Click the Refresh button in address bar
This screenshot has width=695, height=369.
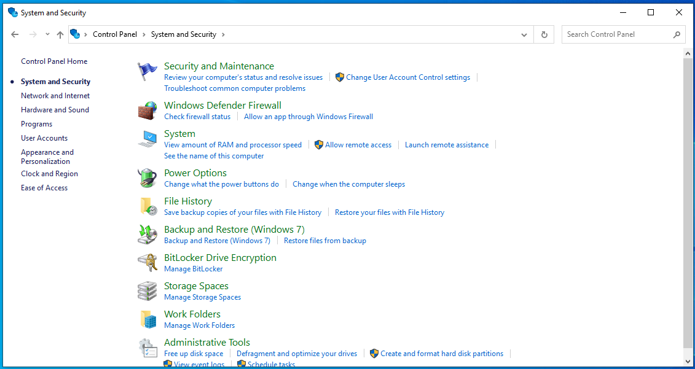pyautogui.click(x=544, y=34)
